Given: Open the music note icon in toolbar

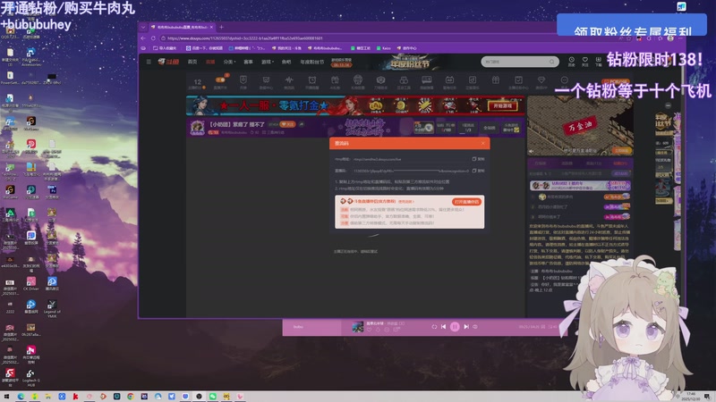Looking at the screenshot, I should point(473,81).
